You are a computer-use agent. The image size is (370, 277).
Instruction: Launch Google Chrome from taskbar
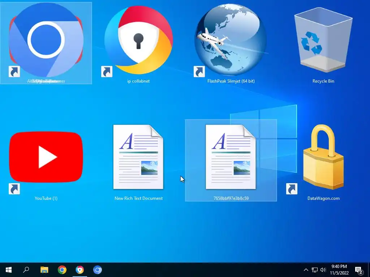[62, 270]
